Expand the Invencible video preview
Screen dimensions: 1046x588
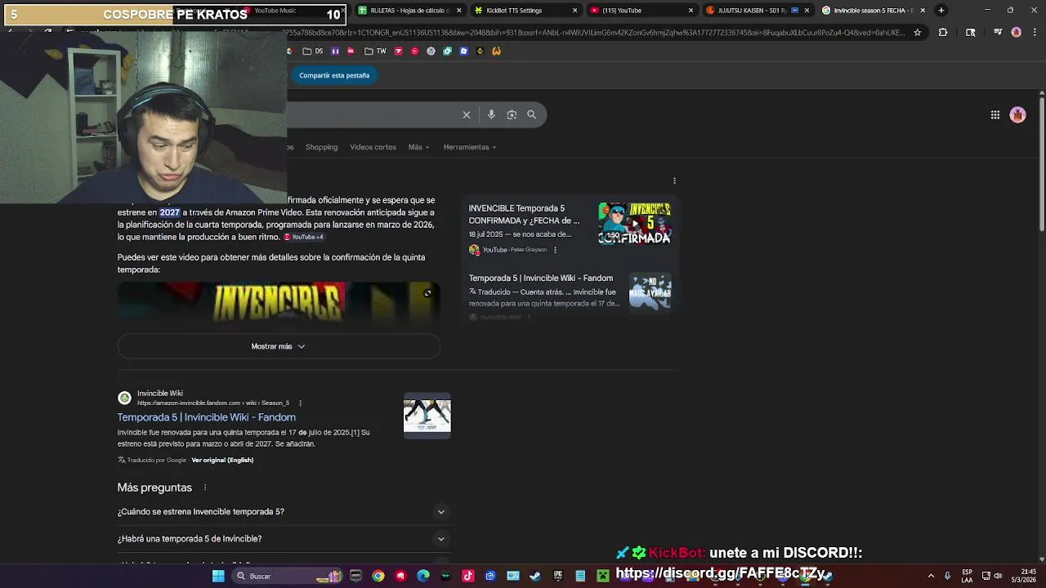(x=427, y=293)
